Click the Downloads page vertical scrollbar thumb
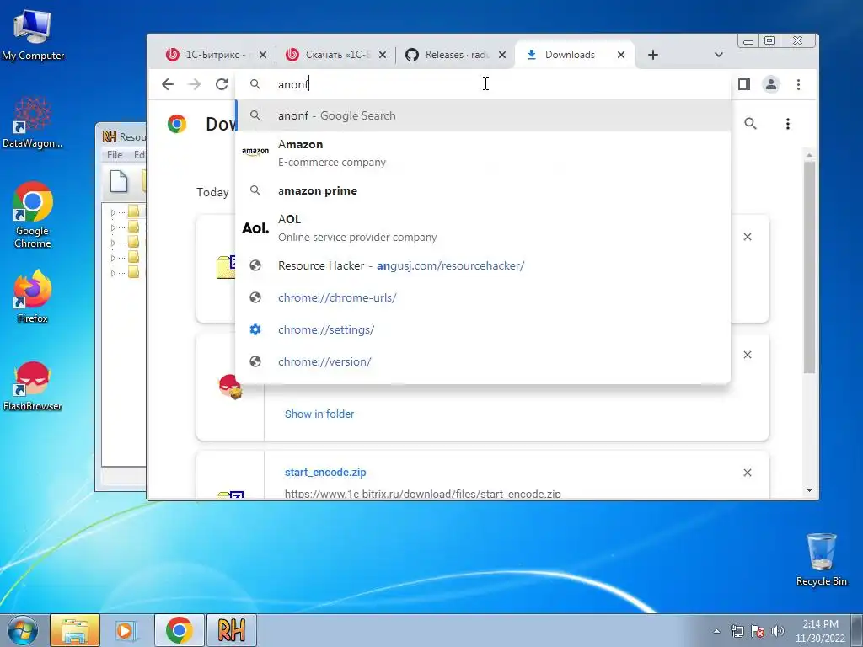Image resolution: width=863 pixels, height=647 pixels. pyautogui.click(x=808, y=267)
